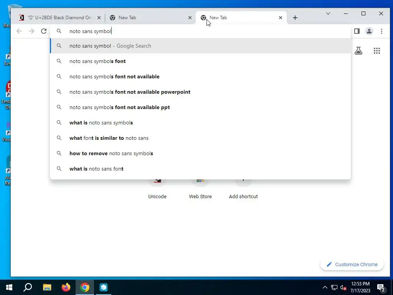Show hidden system tray icons
Screen dimensions: 393x295
click(x=325, y=287)
